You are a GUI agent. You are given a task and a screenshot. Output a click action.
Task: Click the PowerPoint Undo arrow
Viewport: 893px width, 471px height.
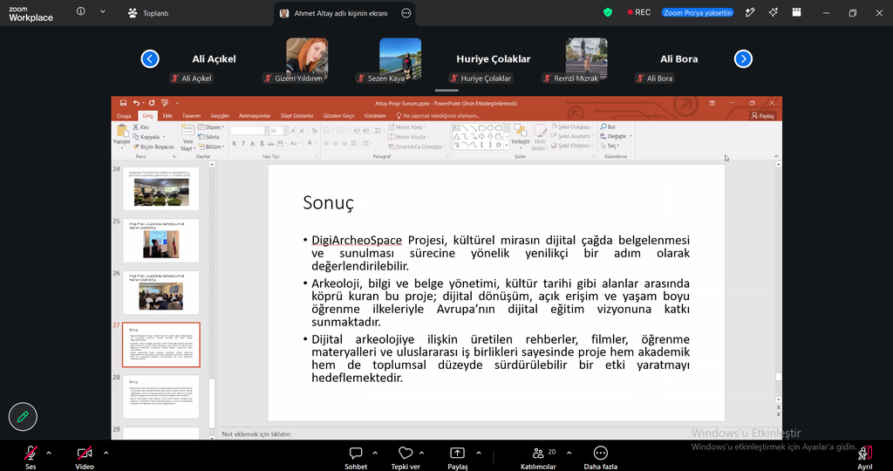point(136,103)
